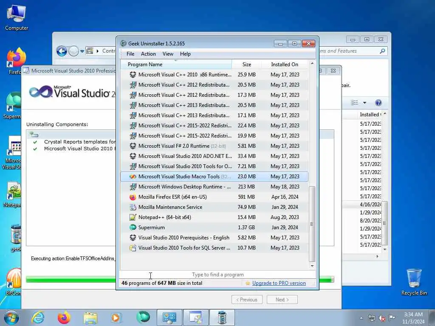435x326 pixels.
Task: Open the Windows Start menu
Action: tap(11, 318)
